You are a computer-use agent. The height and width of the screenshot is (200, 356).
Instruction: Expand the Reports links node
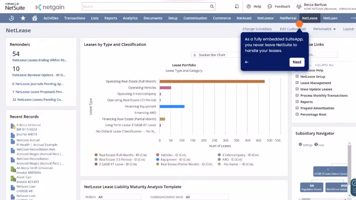(297, 102)
